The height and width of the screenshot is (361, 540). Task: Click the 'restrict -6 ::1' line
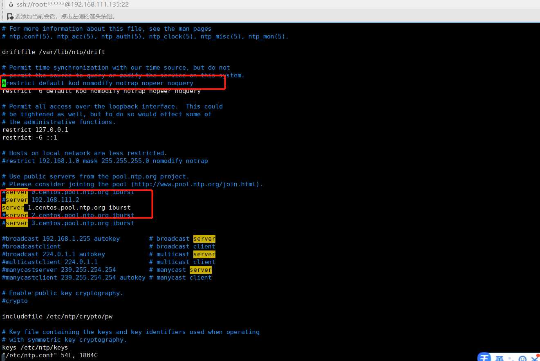pos(29,138)
